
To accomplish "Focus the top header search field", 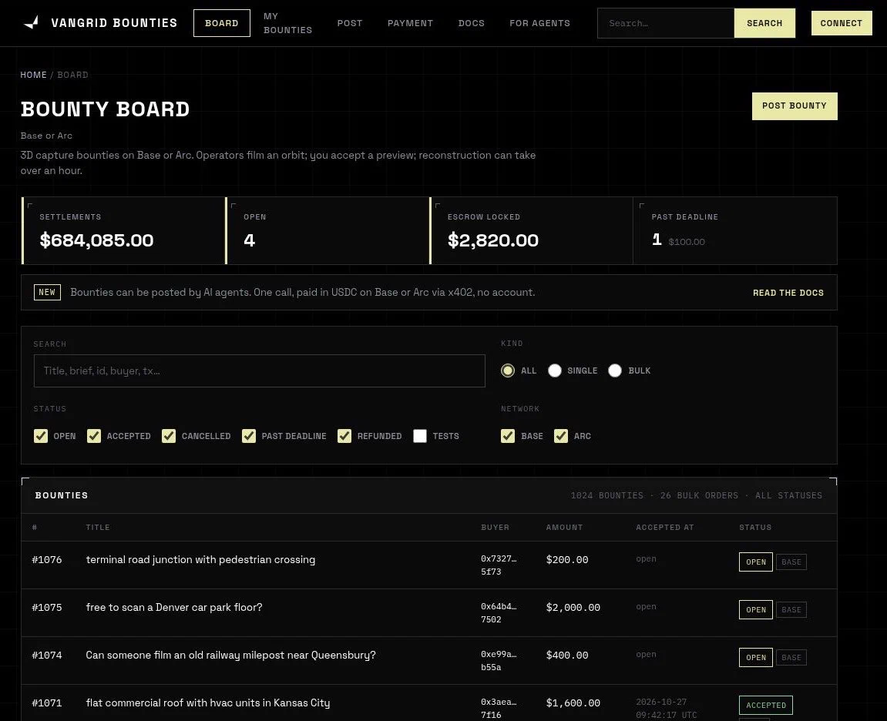I will pos(666,23).
